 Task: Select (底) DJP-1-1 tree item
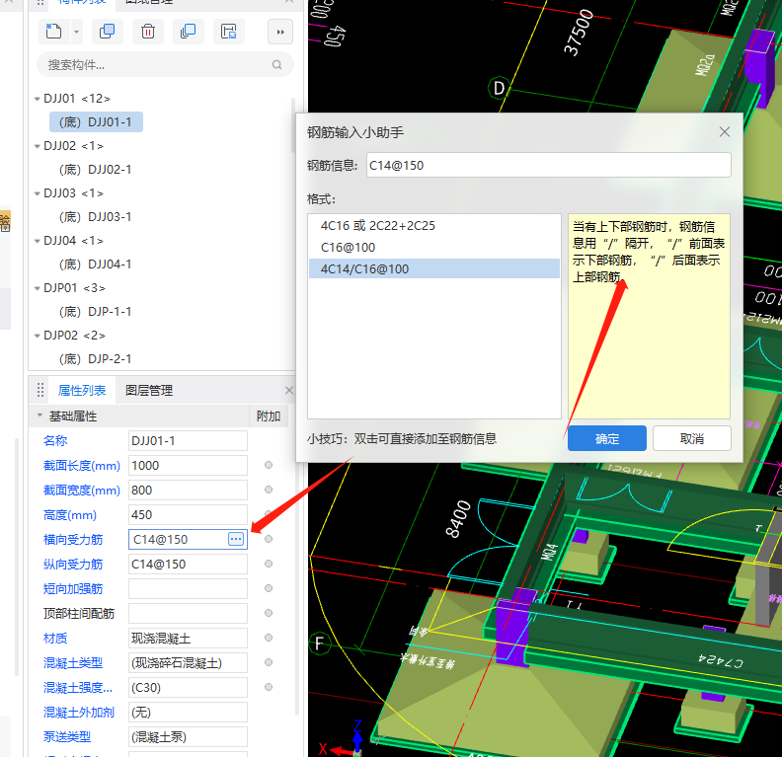(95, 312)
